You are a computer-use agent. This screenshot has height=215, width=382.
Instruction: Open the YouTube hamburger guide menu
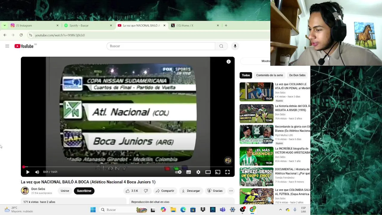7,46
